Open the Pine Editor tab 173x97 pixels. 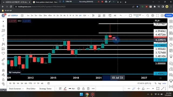click(x=31, y=89)
